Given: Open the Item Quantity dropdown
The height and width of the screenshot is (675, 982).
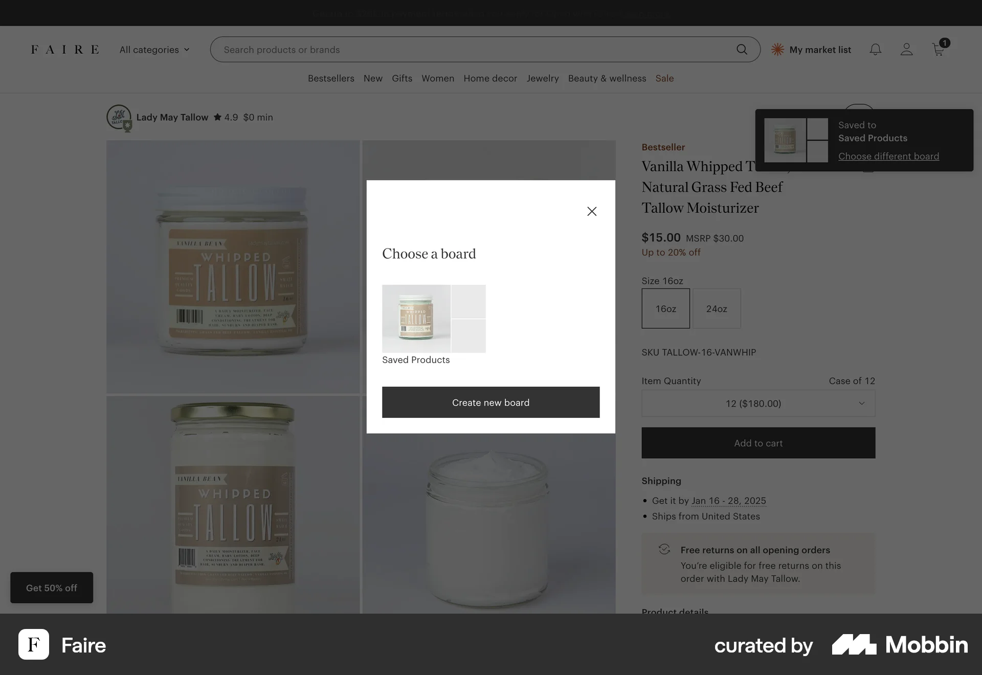Looking at the screenshot, I should tap(758, 403).
